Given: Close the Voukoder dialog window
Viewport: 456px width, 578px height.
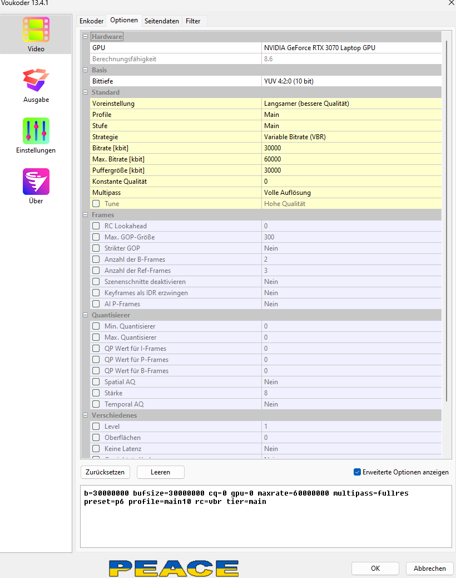Looking at the screenshot, I should (450, 3).
